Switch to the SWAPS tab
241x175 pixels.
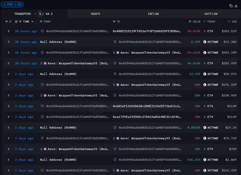(95, 14)
